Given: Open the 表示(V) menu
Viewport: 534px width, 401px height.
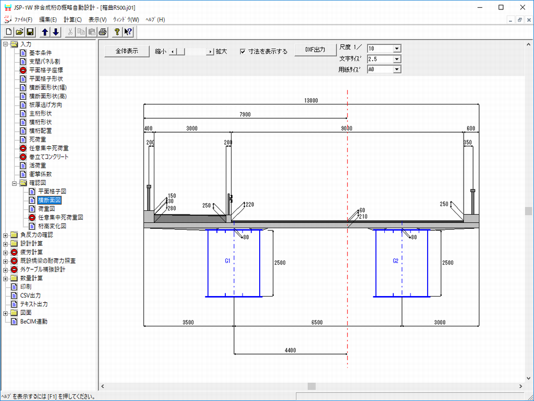Looking at the screenshot, I should [98, 20].
